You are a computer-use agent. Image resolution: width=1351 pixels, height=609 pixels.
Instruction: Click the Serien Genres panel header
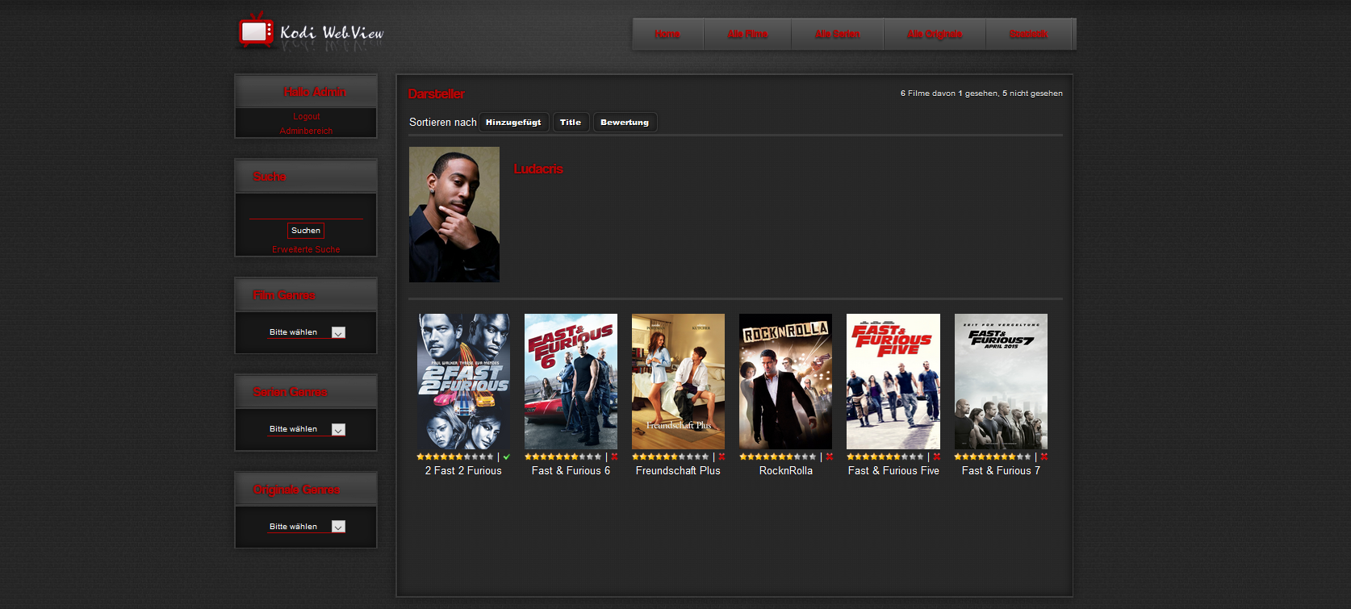click(x=306, y=392)
